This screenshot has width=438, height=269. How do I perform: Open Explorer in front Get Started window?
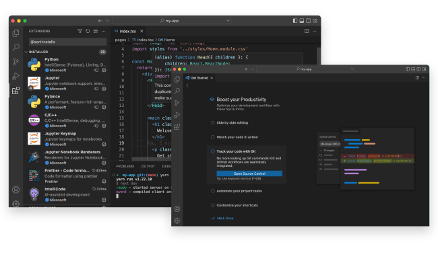pyautogui.click(x=177, y=79)
